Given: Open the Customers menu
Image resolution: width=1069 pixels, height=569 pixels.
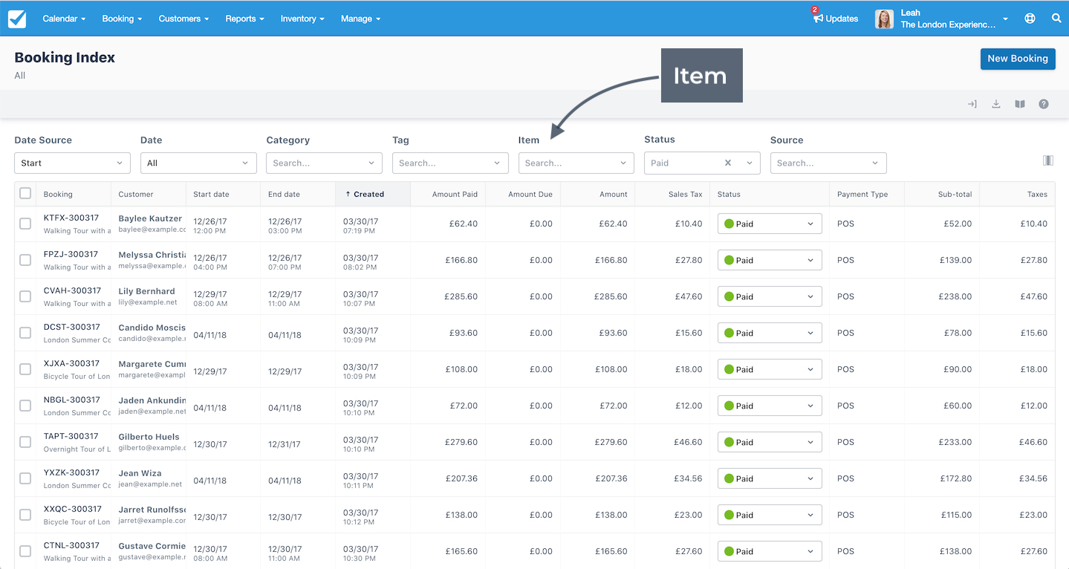Looking at the screenshot, I should (x=183, y=19).
